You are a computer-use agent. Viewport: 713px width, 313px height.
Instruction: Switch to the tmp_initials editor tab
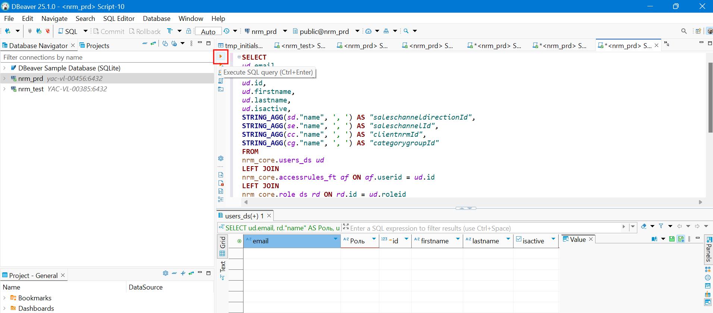click(x=243, y=45)
